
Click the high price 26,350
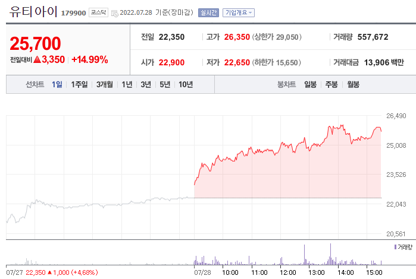(237, 37)
